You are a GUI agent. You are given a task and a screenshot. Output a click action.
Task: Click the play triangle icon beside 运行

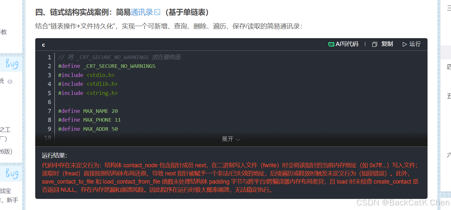[404, 44]
